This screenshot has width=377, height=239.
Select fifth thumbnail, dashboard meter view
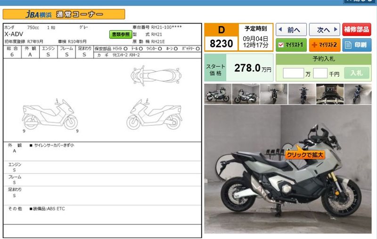click(x=329, y=94)
